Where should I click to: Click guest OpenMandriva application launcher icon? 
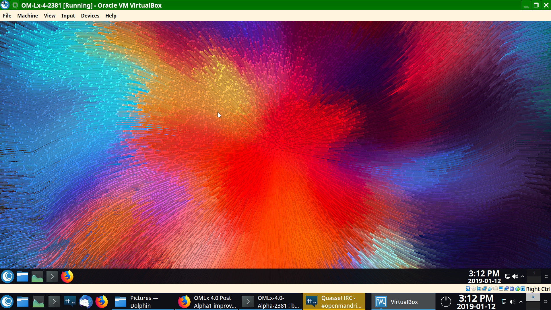7,276
